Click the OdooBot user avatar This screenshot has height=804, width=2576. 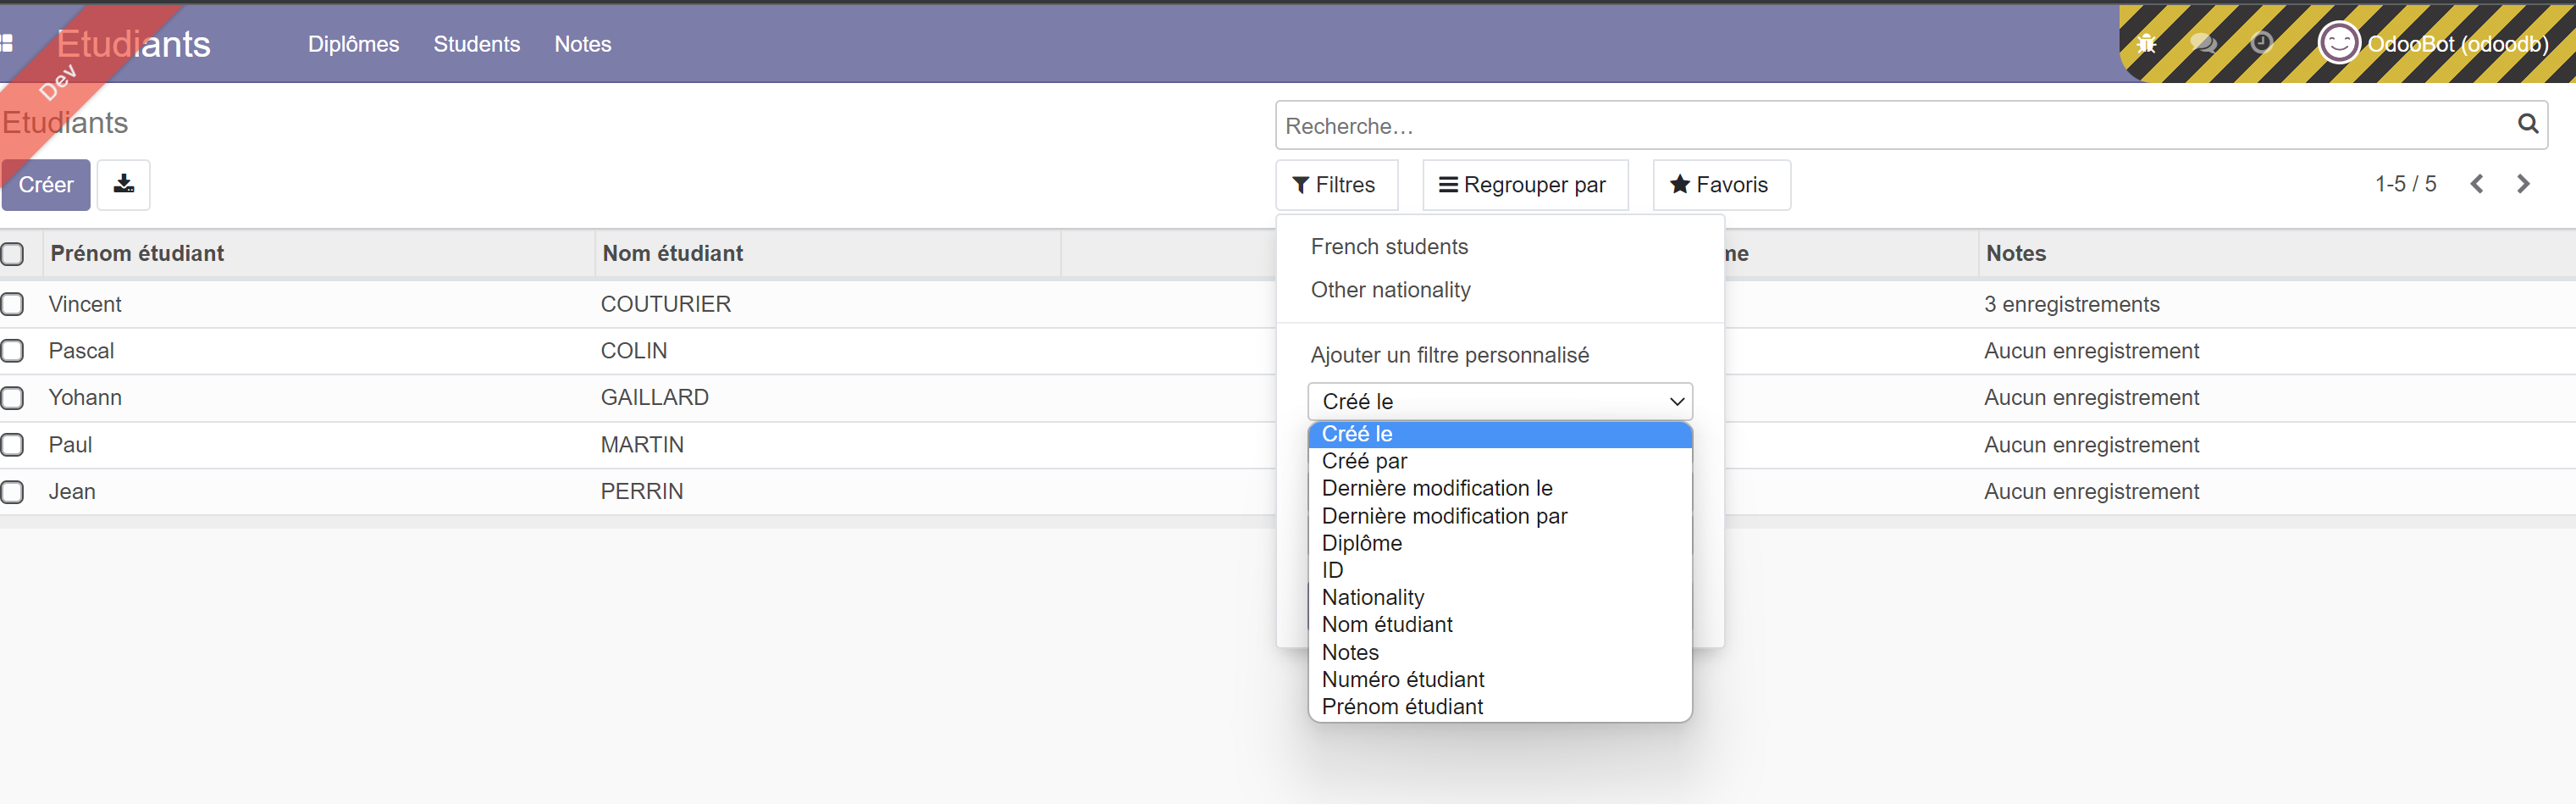point(2338,43)
